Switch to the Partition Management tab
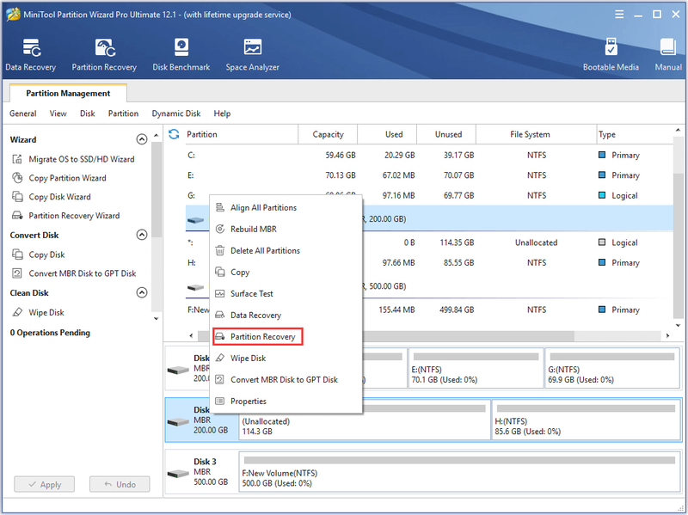This screenshot has width=688, height=515. pos(68,93)
